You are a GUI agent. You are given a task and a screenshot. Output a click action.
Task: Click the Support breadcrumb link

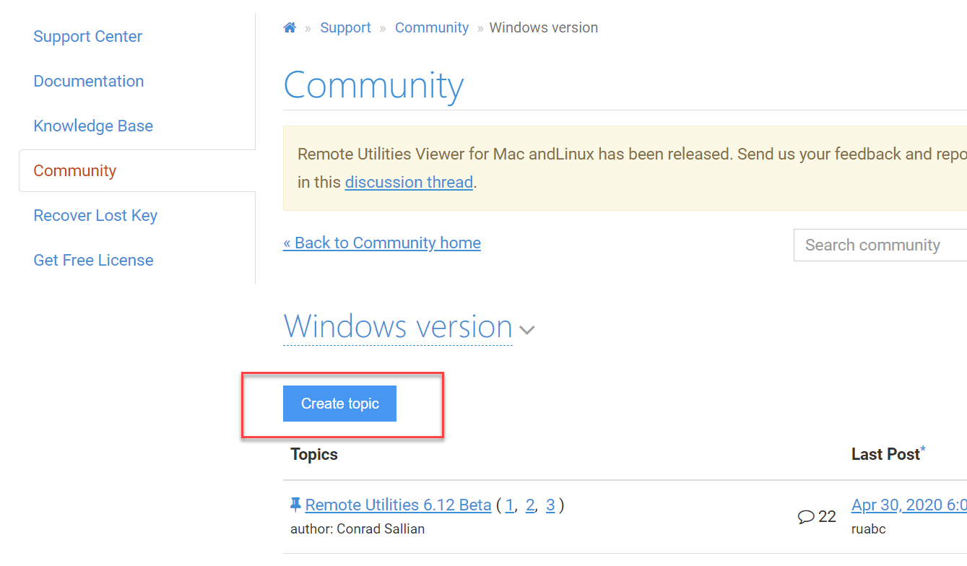pyautogui.click(x=345, y=27)
